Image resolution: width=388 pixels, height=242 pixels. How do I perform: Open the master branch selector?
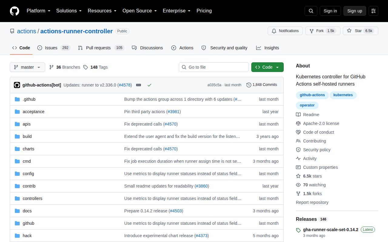coord(27,67)
